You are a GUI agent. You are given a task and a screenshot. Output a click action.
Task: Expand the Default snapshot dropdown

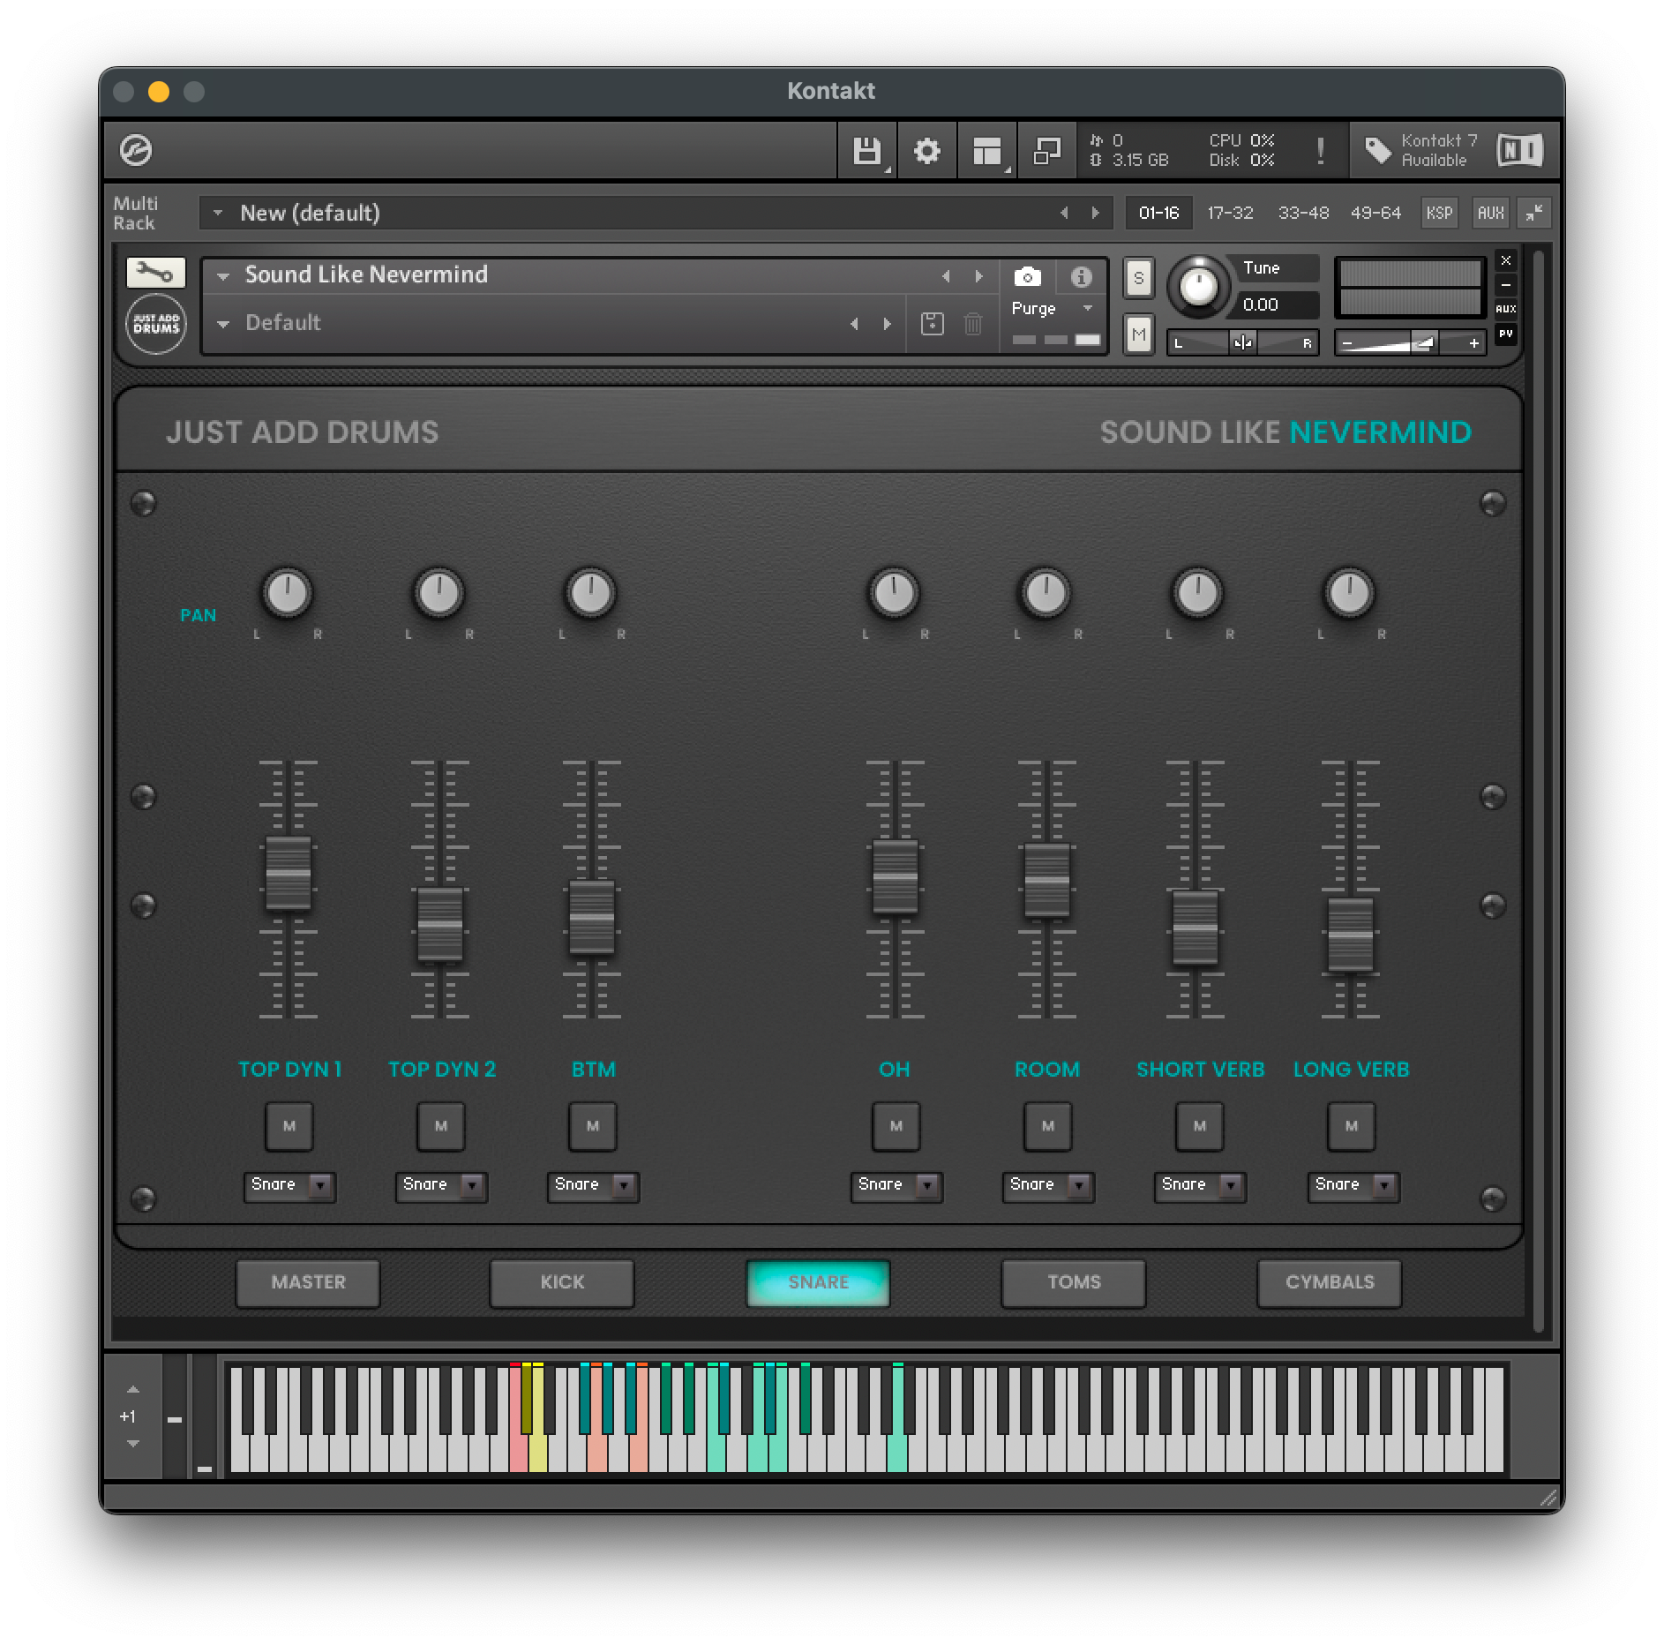223,324
